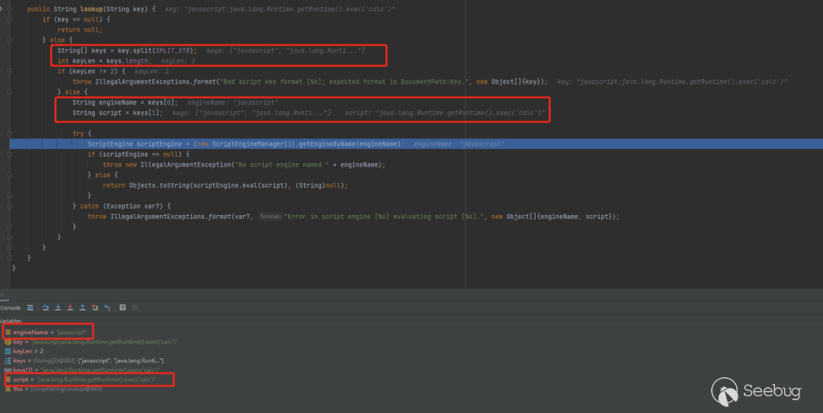The image size is (823, 413).
Task: Collapse the '} else {' fold after return null
Action: tap(9, 40)
